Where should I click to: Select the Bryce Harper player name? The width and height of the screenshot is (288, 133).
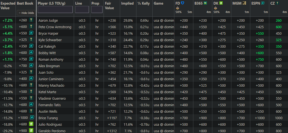coord(48,34)
